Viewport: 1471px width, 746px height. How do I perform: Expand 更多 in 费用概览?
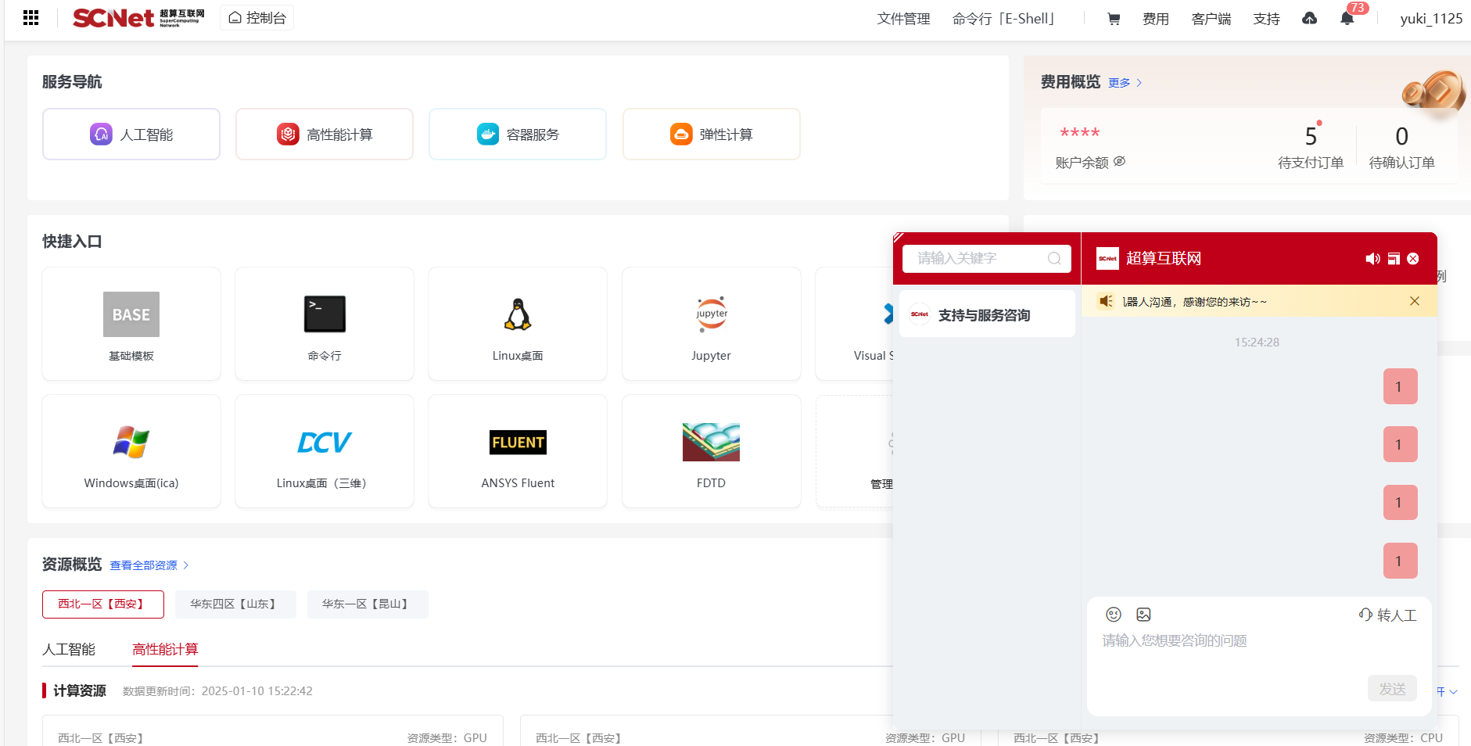pos(1125,83)
